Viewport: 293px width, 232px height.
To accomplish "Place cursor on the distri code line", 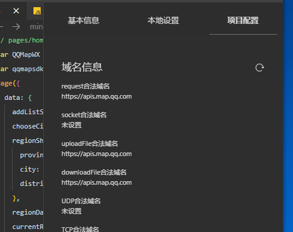I will 32,184.
